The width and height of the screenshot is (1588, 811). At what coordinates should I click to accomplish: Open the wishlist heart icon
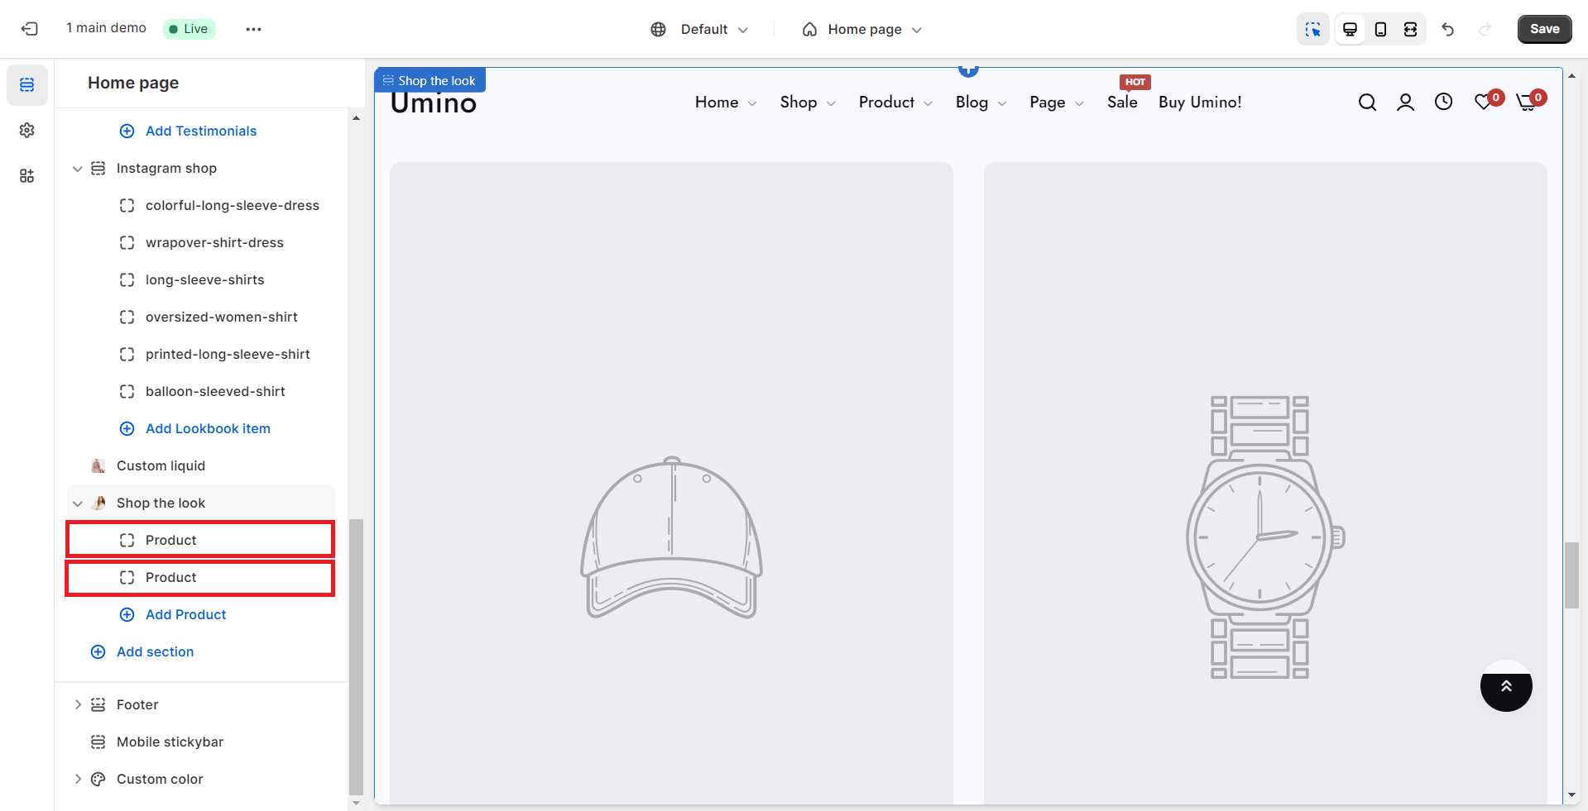pyautogui.click(x=1484, y=103)
